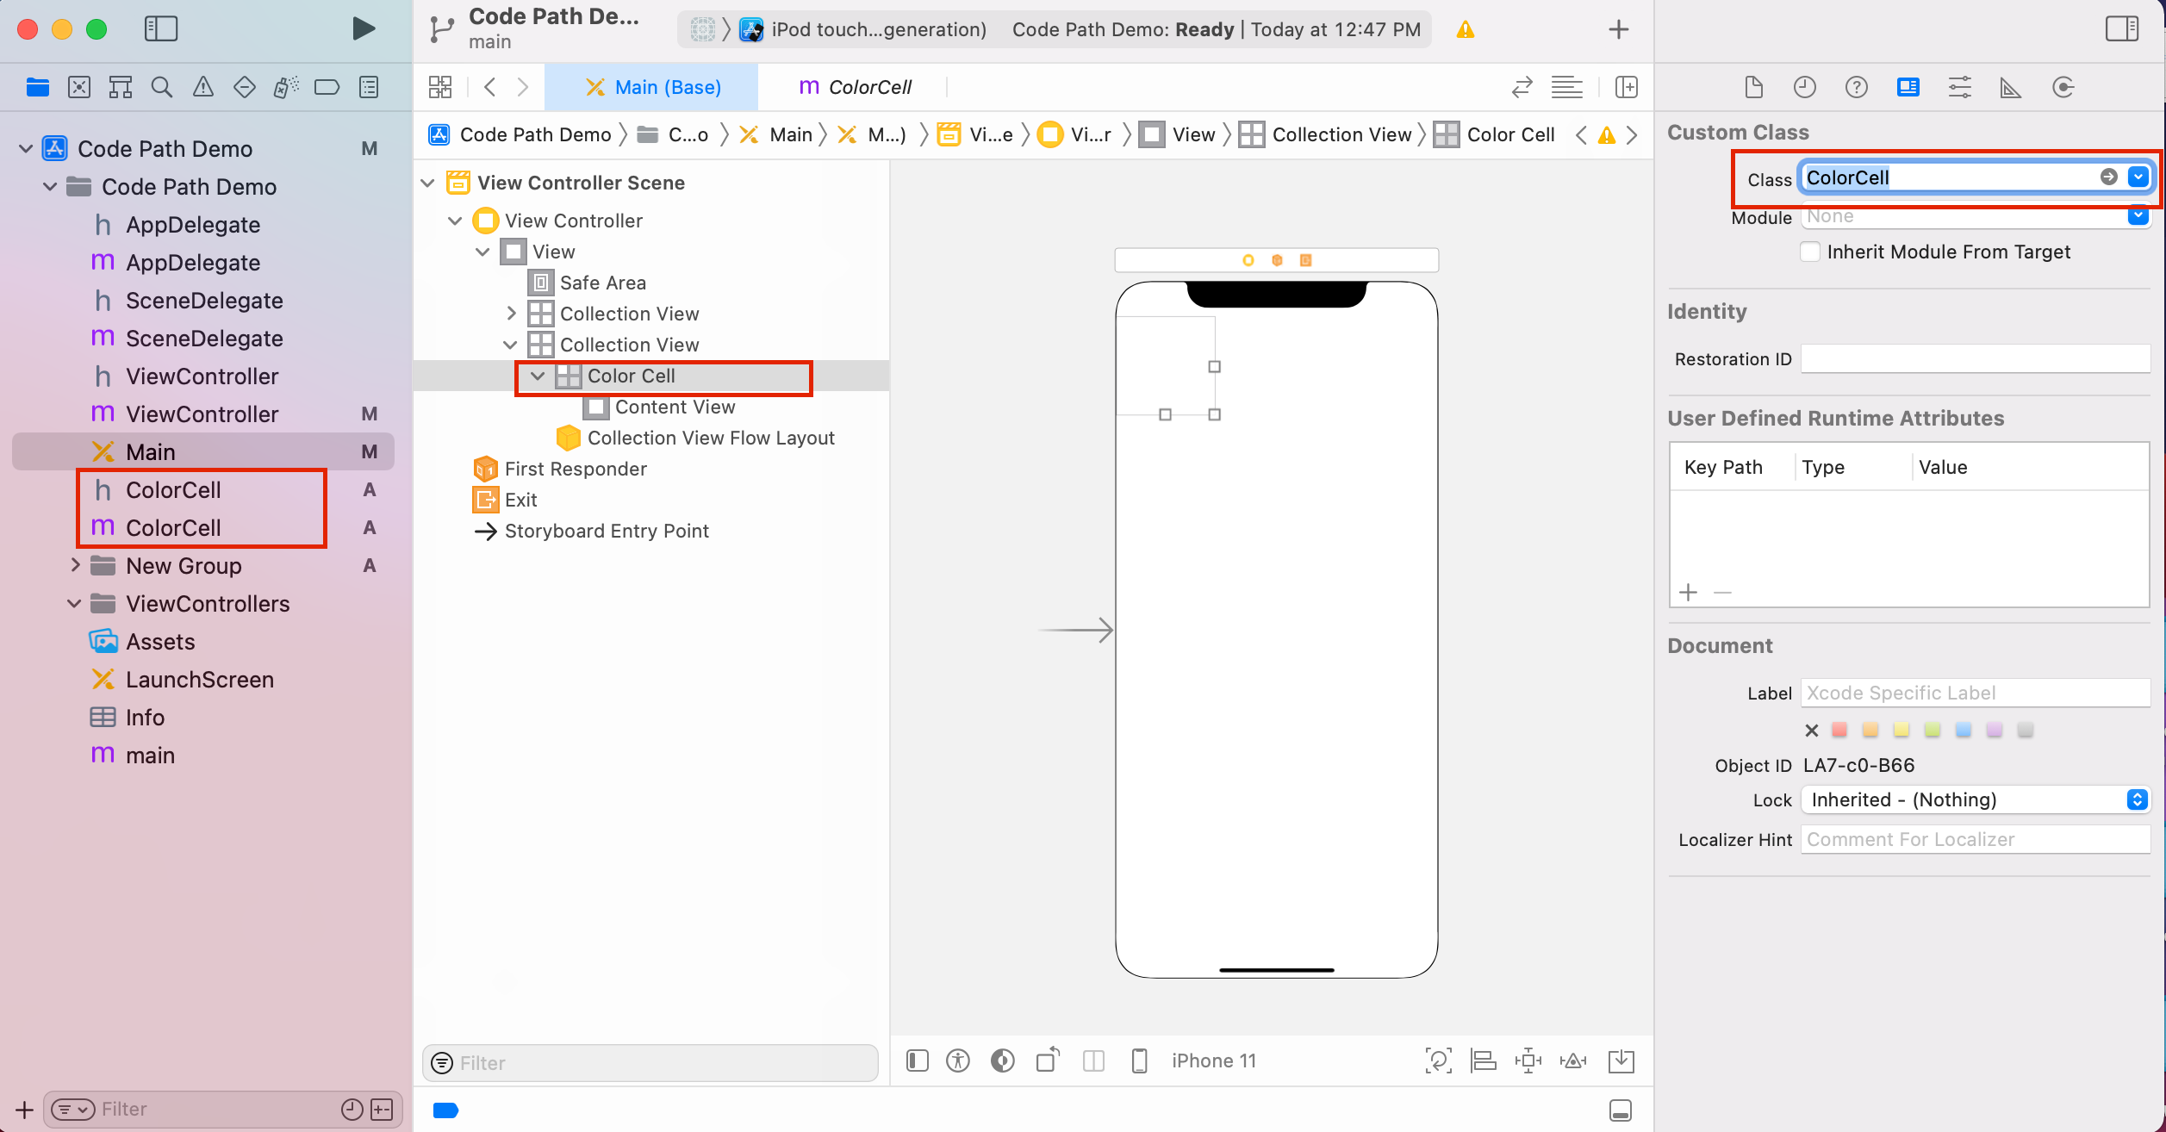Open the Quick Help inspector
Image resolution: width=2166 pixels, height=1132 pixels.
[x=1856, y=87]
